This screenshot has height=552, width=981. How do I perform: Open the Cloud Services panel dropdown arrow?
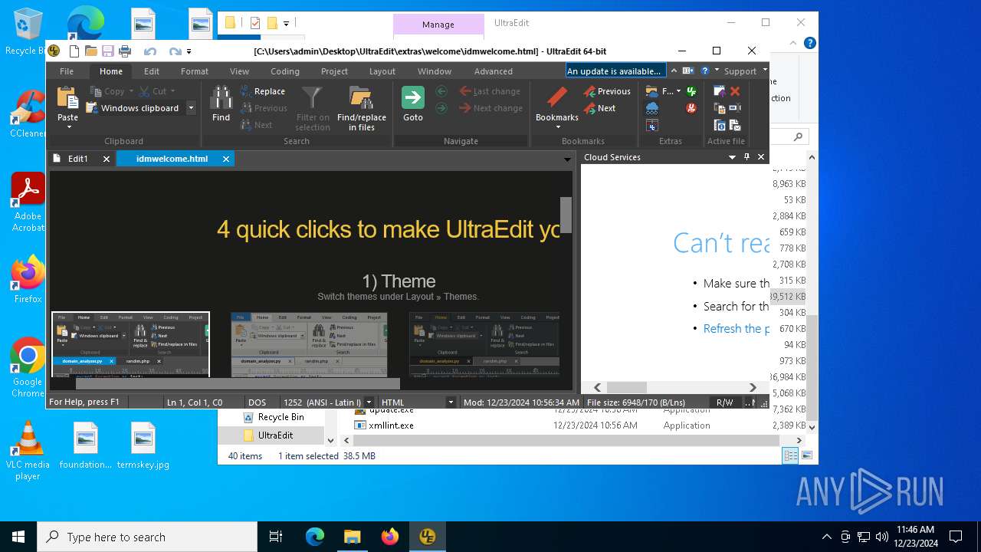click(732, 157)
